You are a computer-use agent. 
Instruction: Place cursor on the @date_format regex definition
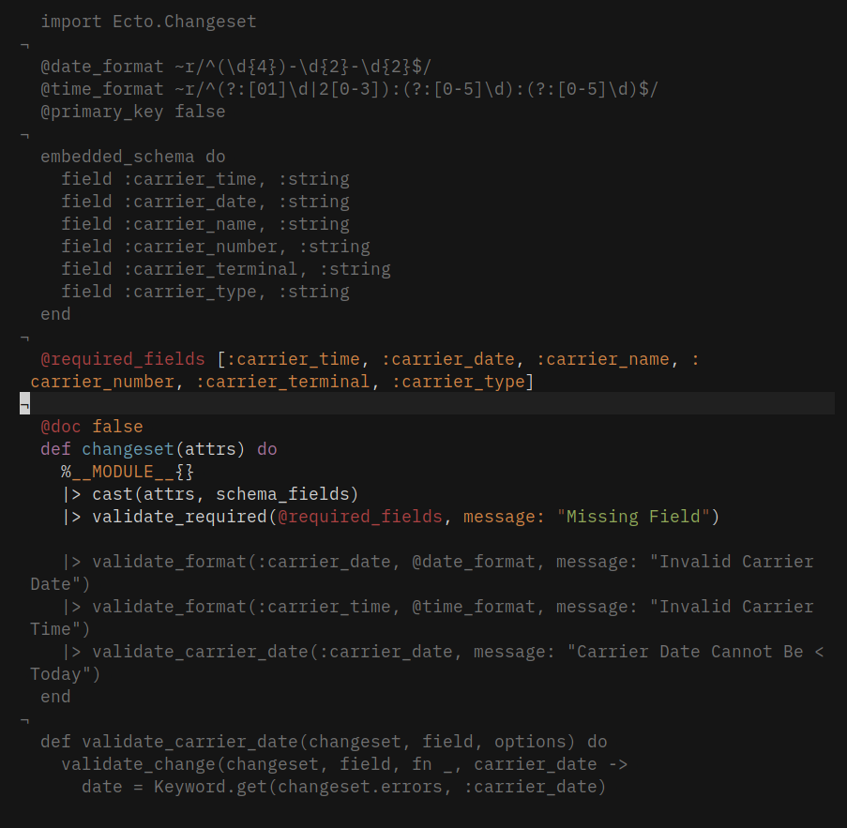[234, 67]
